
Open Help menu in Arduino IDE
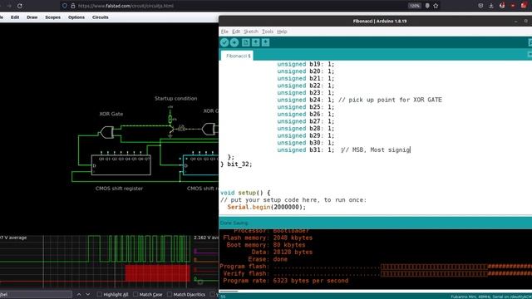(282, 32)
